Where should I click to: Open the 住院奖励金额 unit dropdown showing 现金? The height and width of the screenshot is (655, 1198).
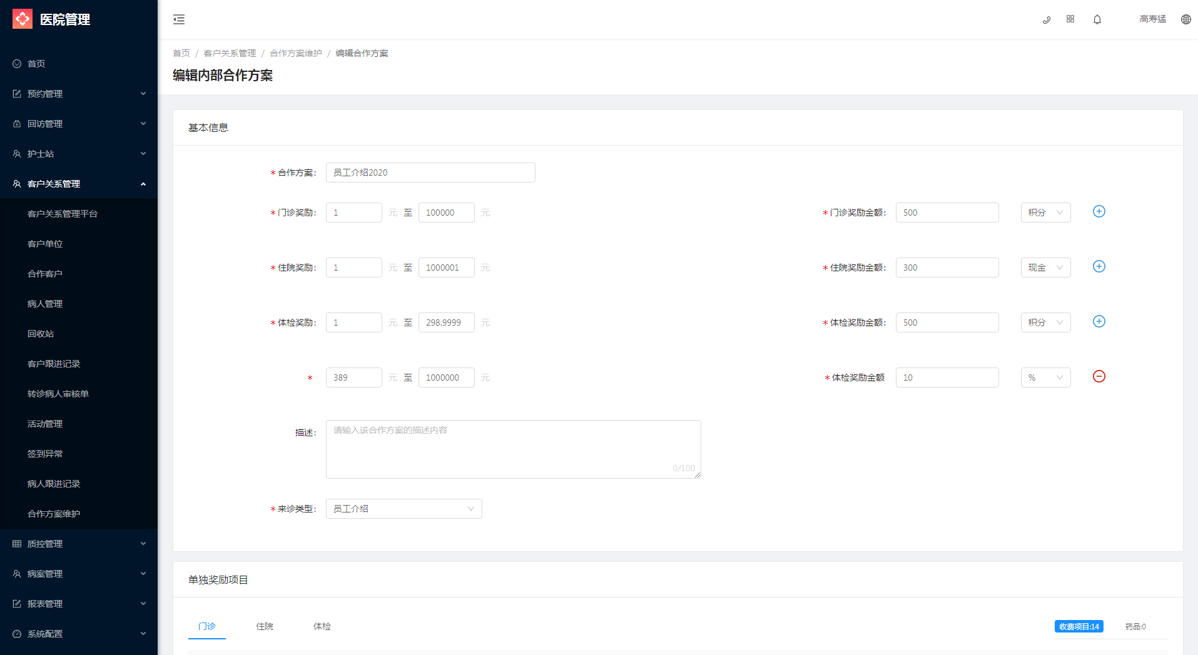click(1045, 267)
